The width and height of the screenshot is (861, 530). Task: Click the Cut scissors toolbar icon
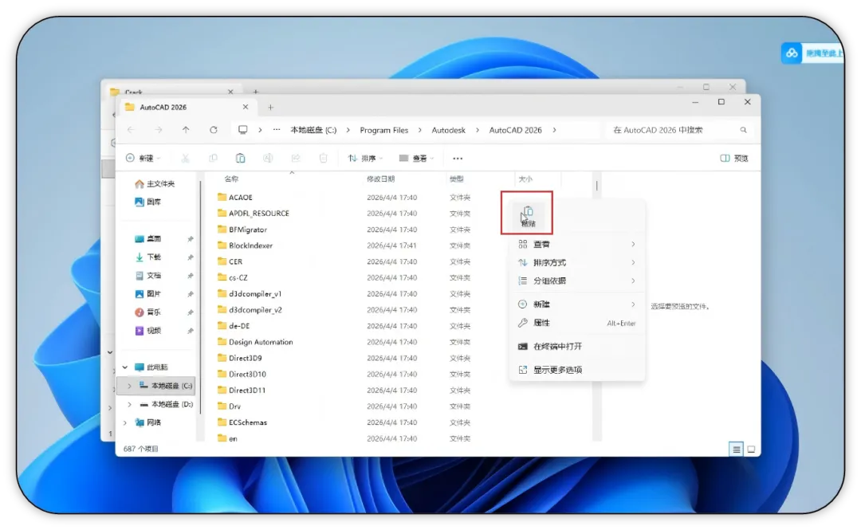(x=185, y=158)
